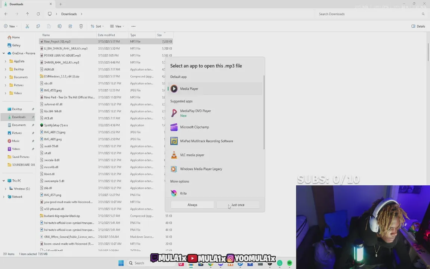Add a new tab with plus button
This screenshot has width=430, height=269.
(61, 4)
